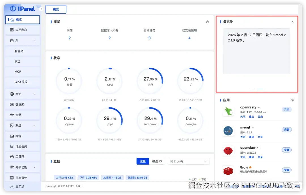
Task: Click the 计划任务 count value 0
Action: 150,38
